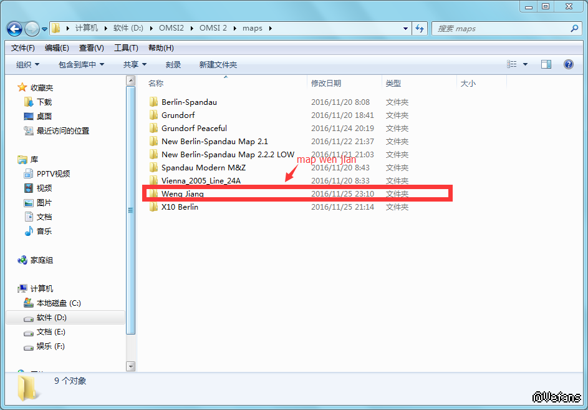Image resolution: width=588 pixels, height=410 pixels.
Task: Click navigation pane scroll down arrow
Action: [x=130, y=366]
